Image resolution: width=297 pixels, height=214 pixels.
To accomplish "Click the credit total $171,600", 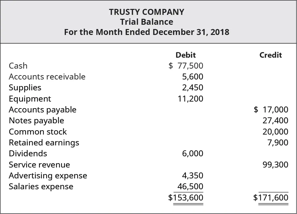I will coord(271,198).
